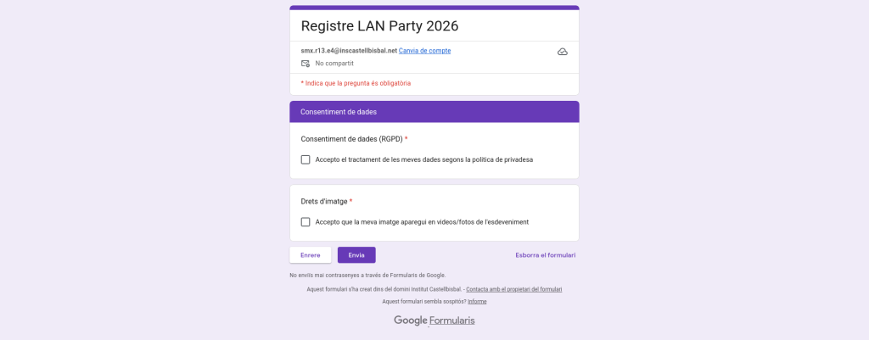Click the 'Drets d'imatge' question title

point(324,202)
